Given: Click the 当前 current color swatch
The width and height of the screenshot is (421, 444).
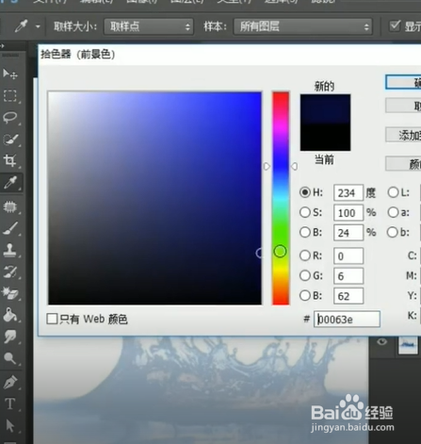Looking at the screenshot, I should tap(325, 137).
